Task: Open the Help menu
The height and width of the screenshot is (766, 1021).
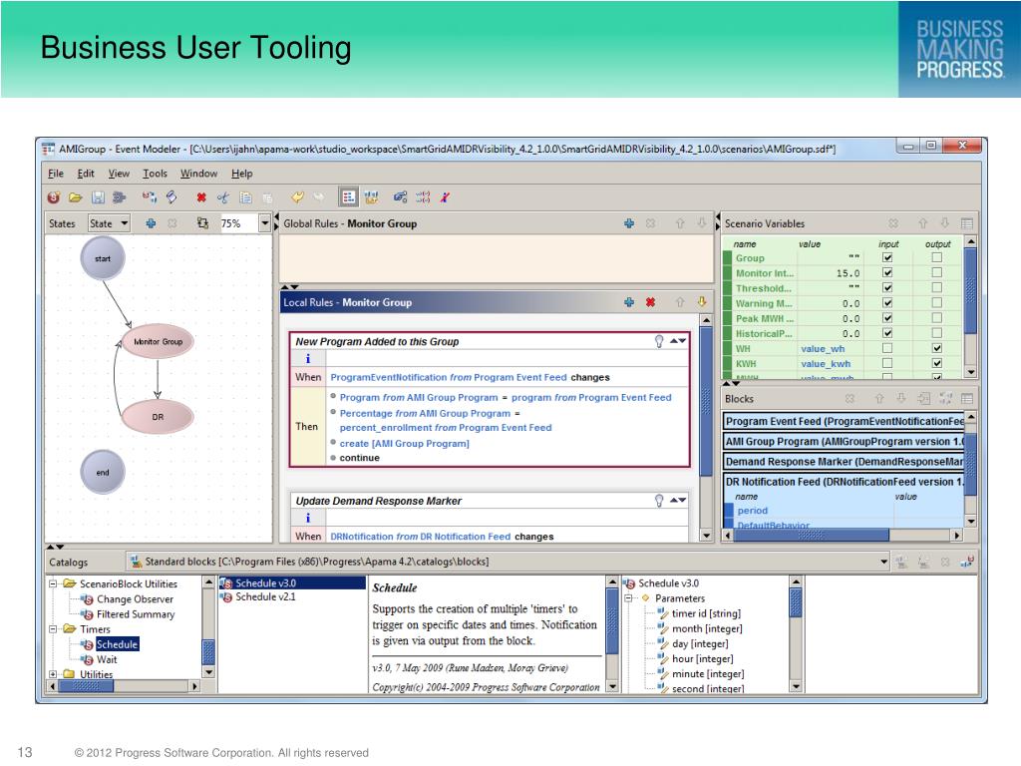Action: click(241, 174)
